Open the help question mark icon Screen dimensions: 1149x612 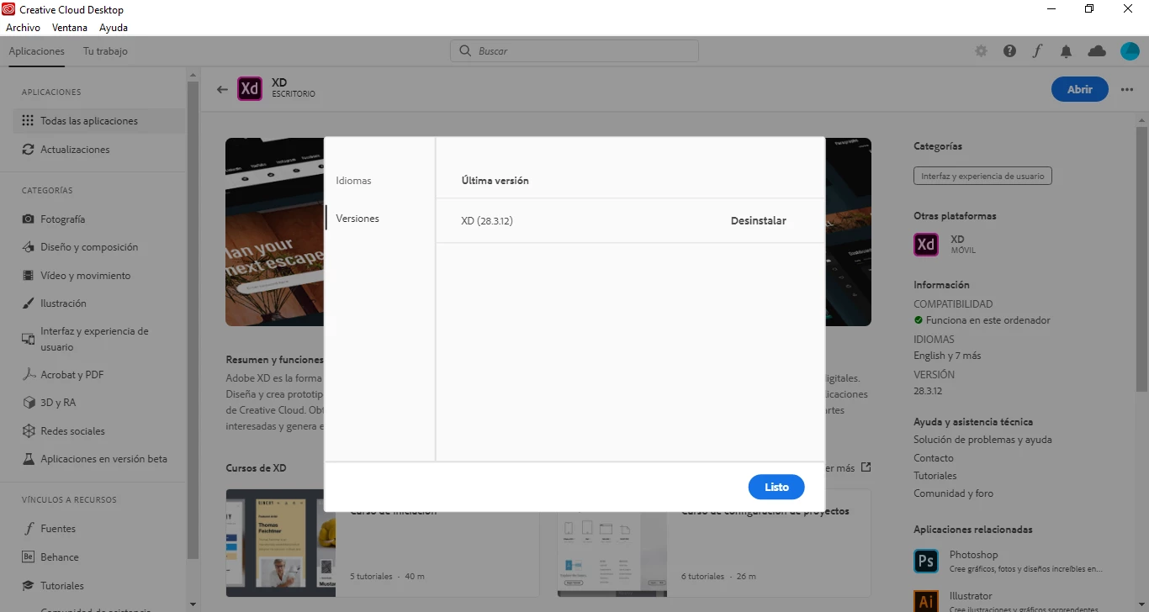1009,51
